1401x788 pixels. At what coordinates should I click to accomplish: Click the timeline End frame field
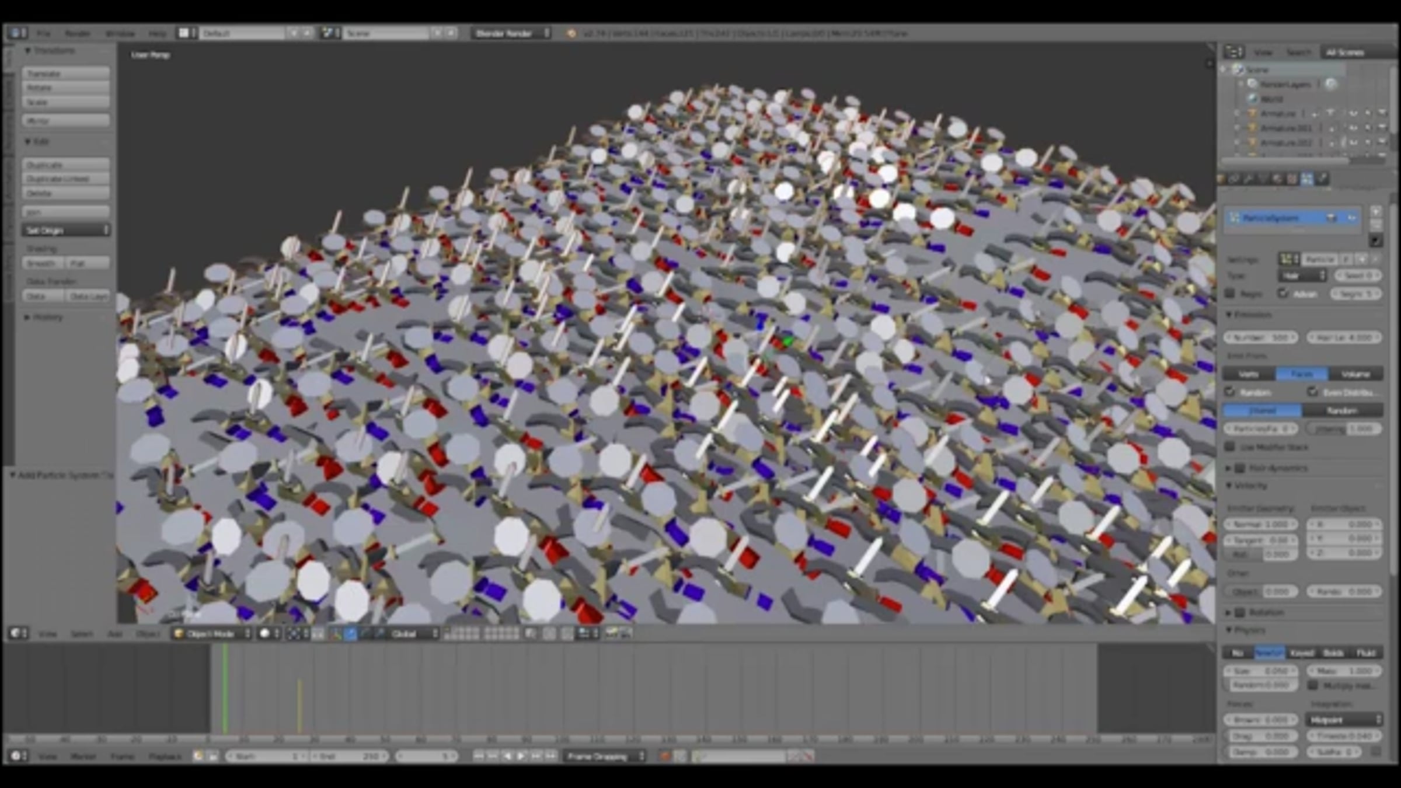349,756
